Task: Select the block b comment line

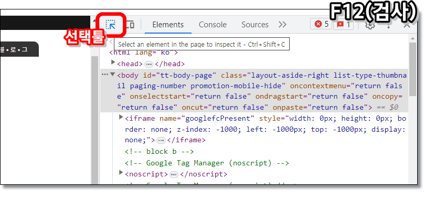Action: coord(160,152)
